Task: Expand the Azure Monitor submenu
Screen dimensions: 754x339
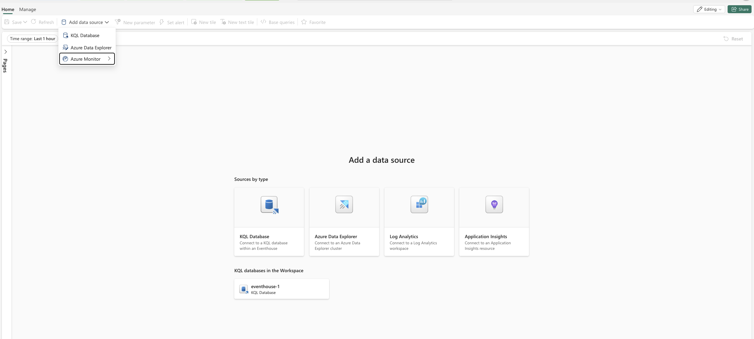Action: point(87,59)
